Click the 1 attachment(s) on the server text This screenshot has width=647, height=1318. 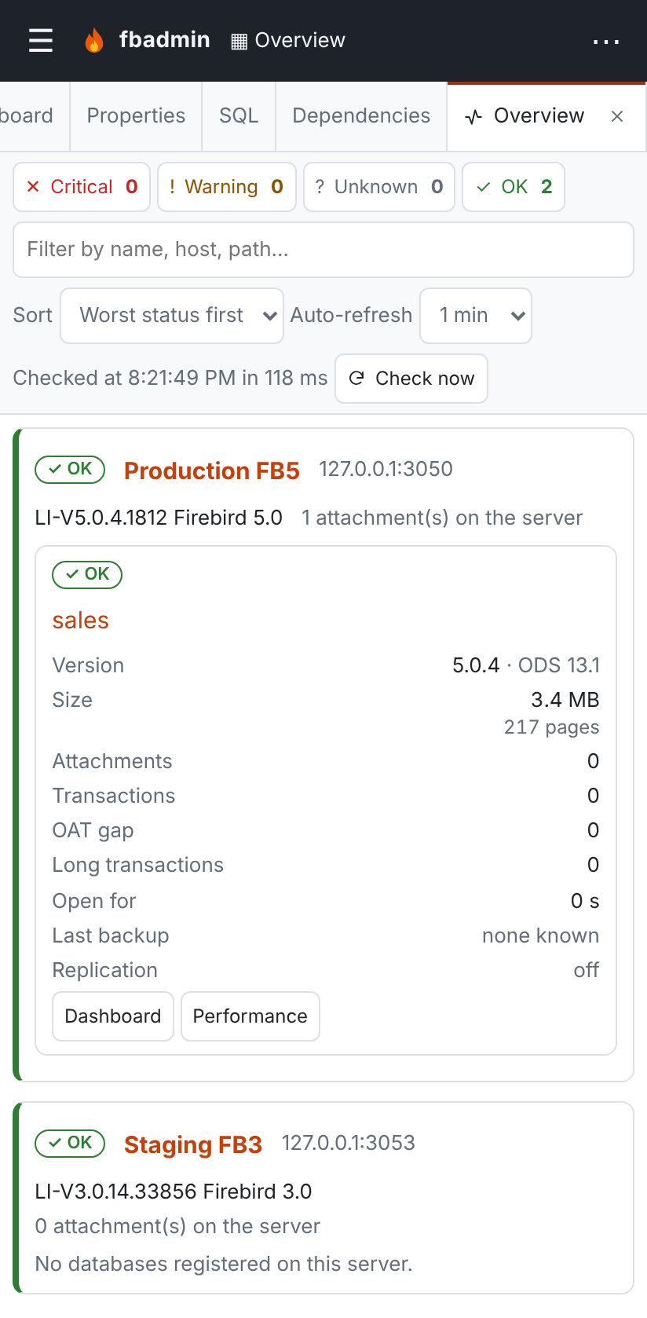pos(443,518)
